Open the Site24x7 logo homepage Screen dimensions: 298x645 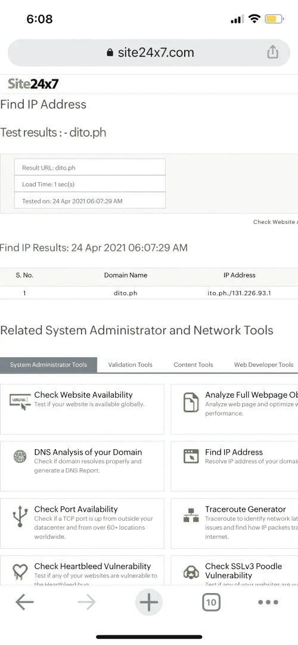33,84
